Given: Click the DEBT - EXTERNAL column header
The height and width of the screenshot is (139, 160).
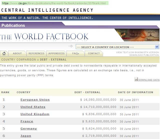Looking at the screenshot, I should point(87,92).
